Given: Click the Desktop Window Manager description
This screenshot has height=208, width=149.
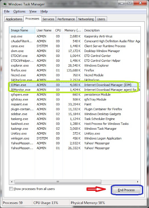Looking at the screenshot, I should click(102, 51).
